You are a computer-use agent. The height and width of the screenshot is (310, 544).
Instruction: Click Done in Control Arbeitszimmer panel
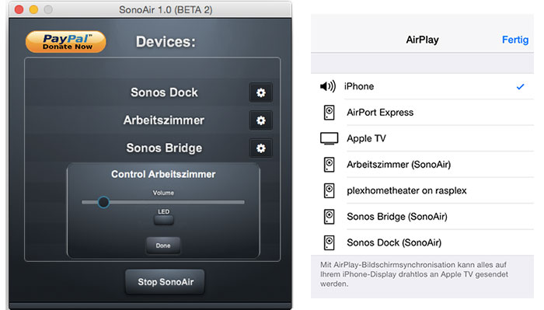point(163,246)
